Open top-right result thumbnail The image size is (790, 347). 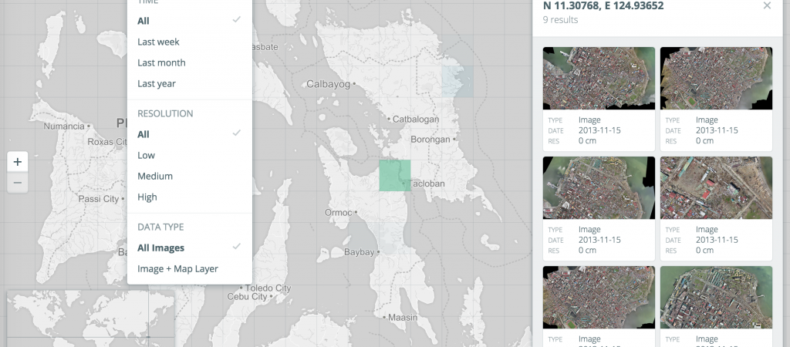[716, 78]
